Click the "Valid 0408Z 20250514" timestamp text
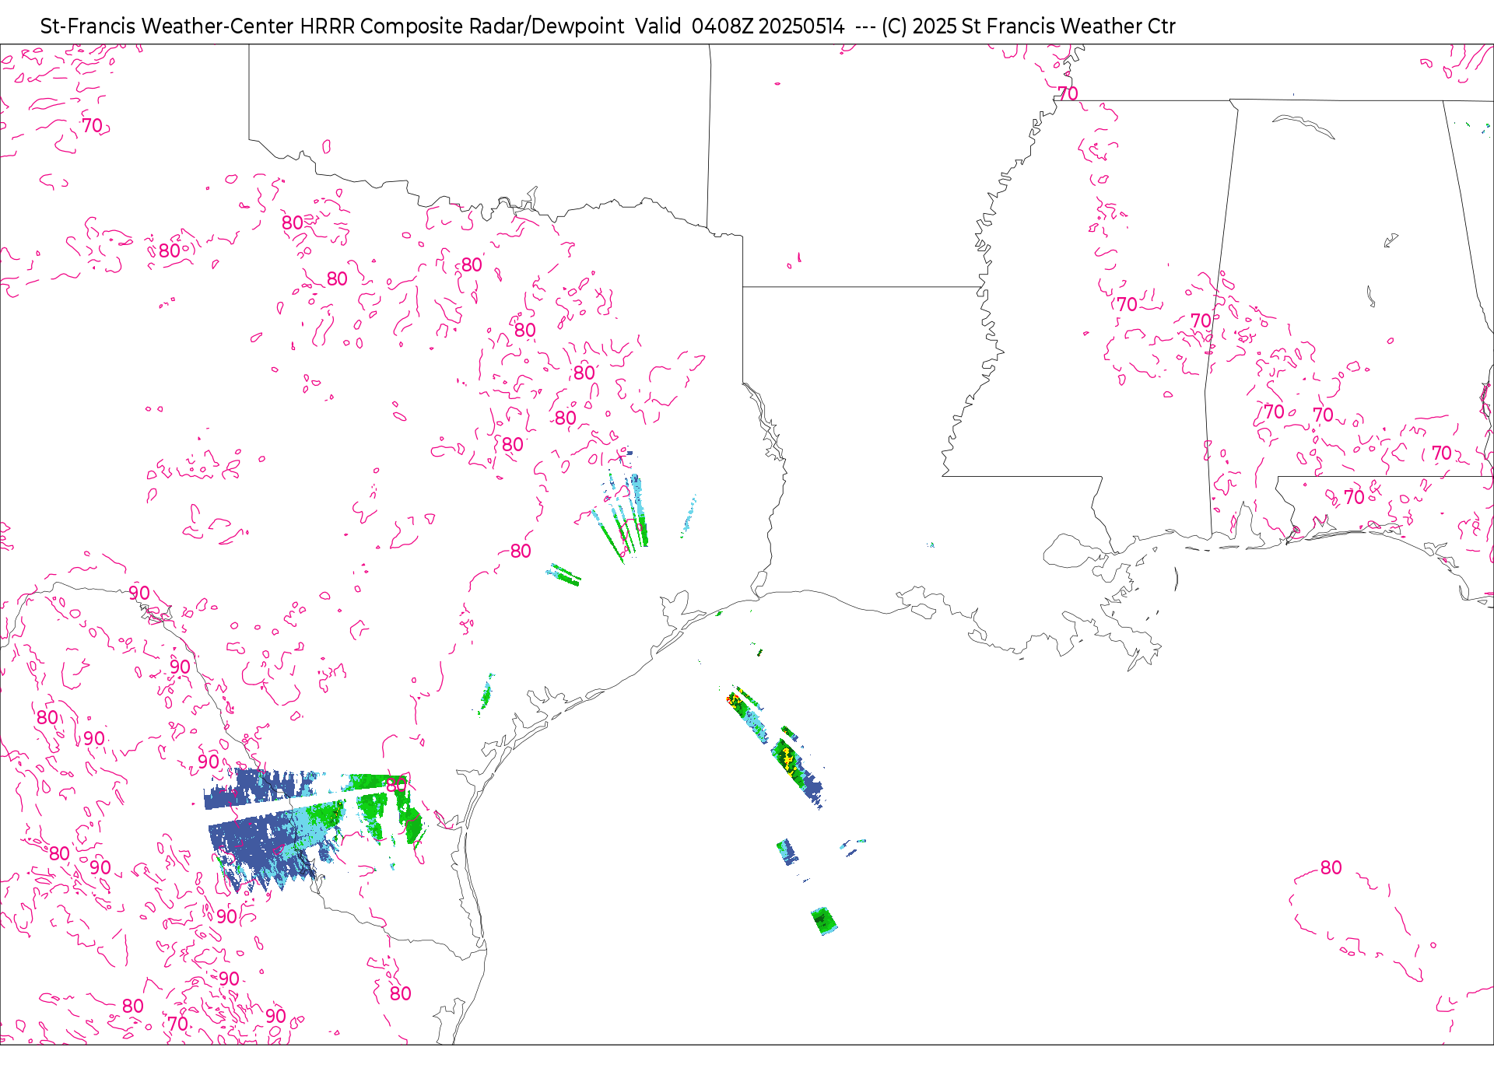The width and height of the screenshot is (1494, 1089). point(739,26)
